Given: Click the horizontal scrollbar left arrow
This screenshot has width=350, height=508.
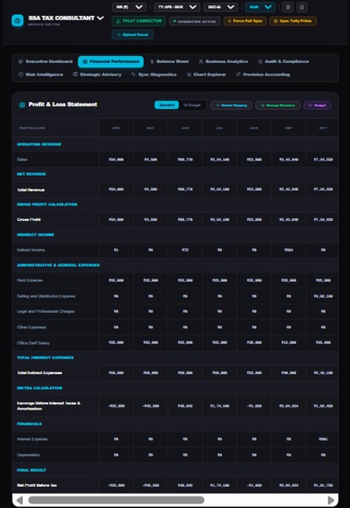Looking at the screenshot, I should [19, 500].
